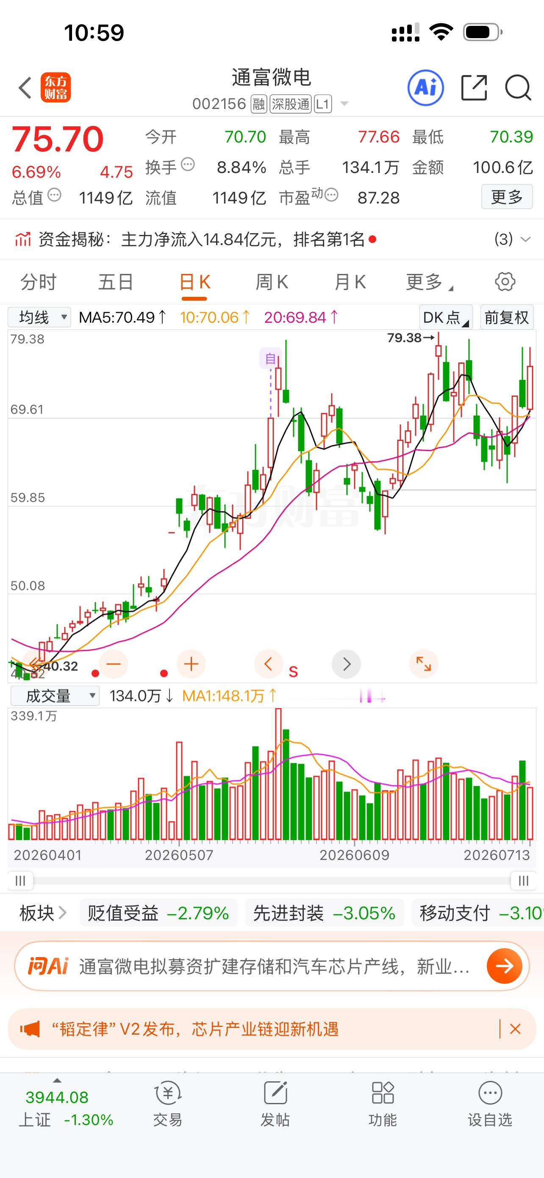This screenshot has width=544, height=1178.
Task: Open the 贬值受益 sector tag
Action: [x=158, y=913]
